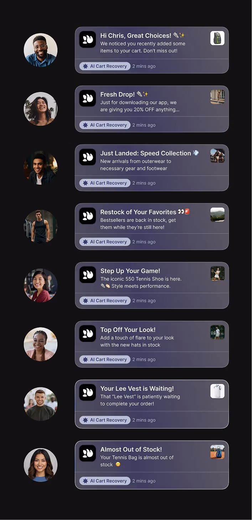Open the 'Just Landed: Speed Collection' notification title
This screenshot has width=252, height=520.
[x=146, y=153]
